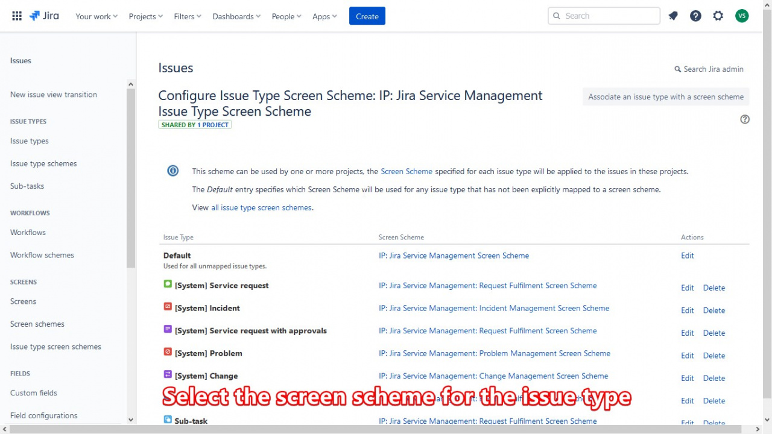Click Associate an issue type with a screen scheme

[x=666, y=96]
